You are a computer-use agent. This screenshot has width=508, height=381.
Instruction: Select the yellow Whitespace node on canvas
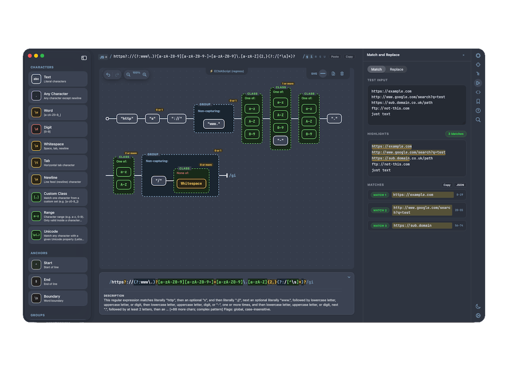tap(191, 184)
